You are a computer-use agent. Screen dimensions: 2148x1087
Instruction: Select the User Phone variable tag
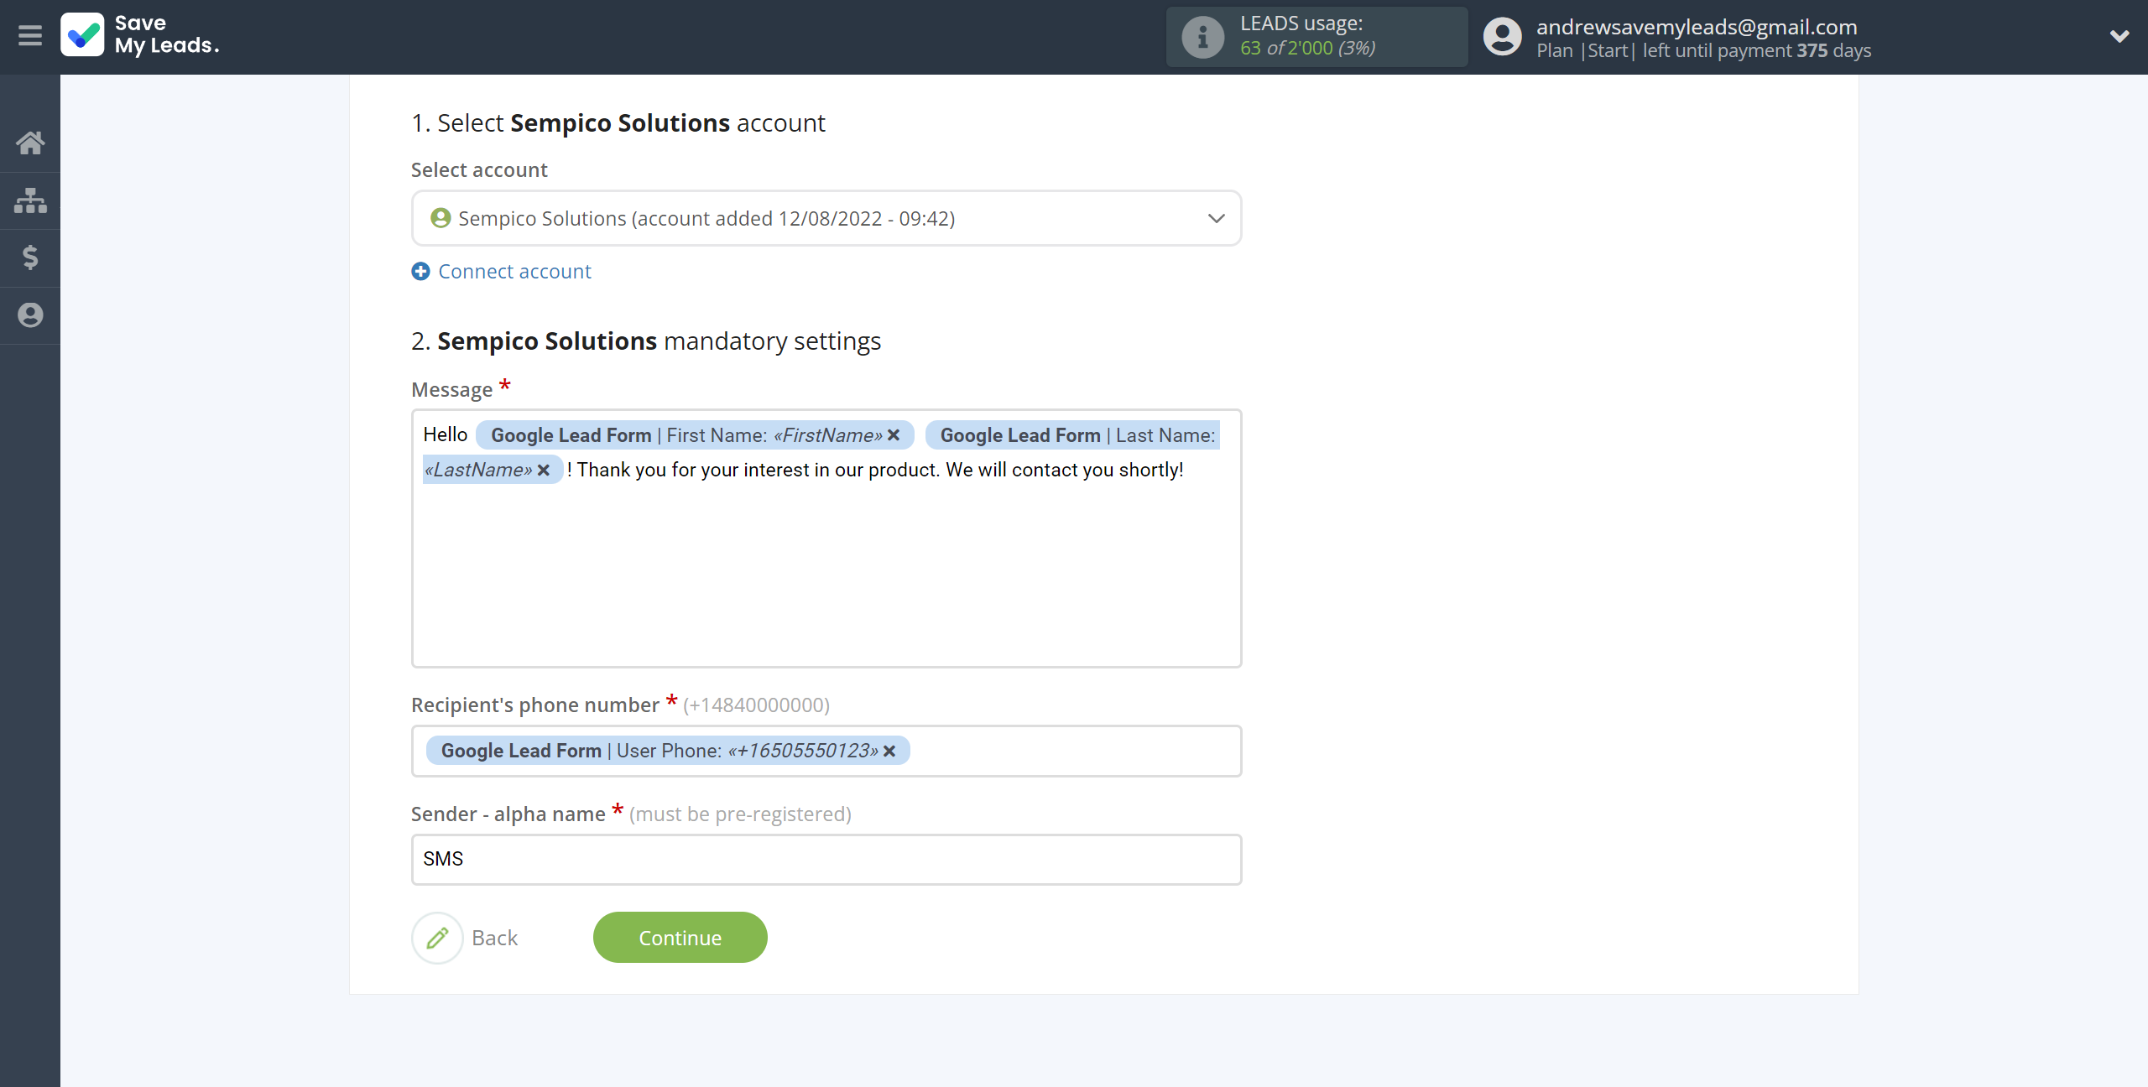tap(668, 751)
